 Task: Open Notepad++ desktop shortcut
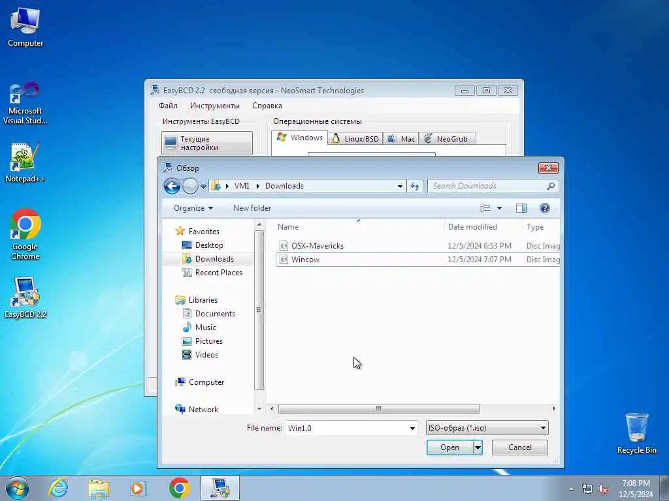pos(25,162)
